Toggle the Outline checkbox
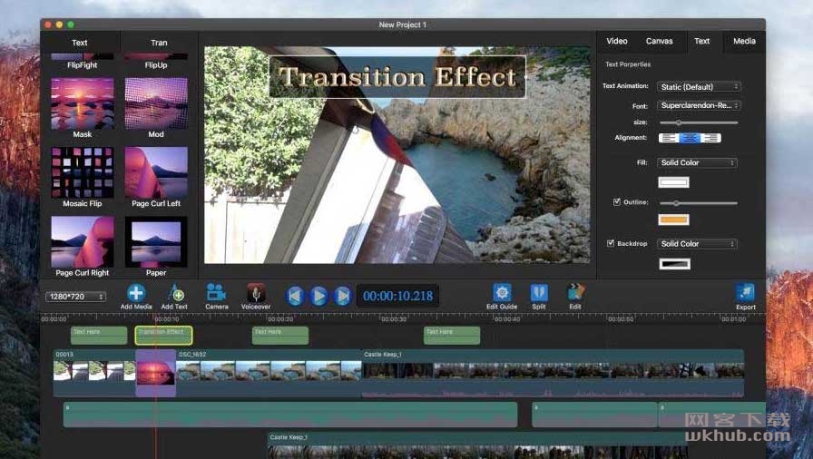Image resolution: width=813 pixels, height=459 pixels. [616, 201]
